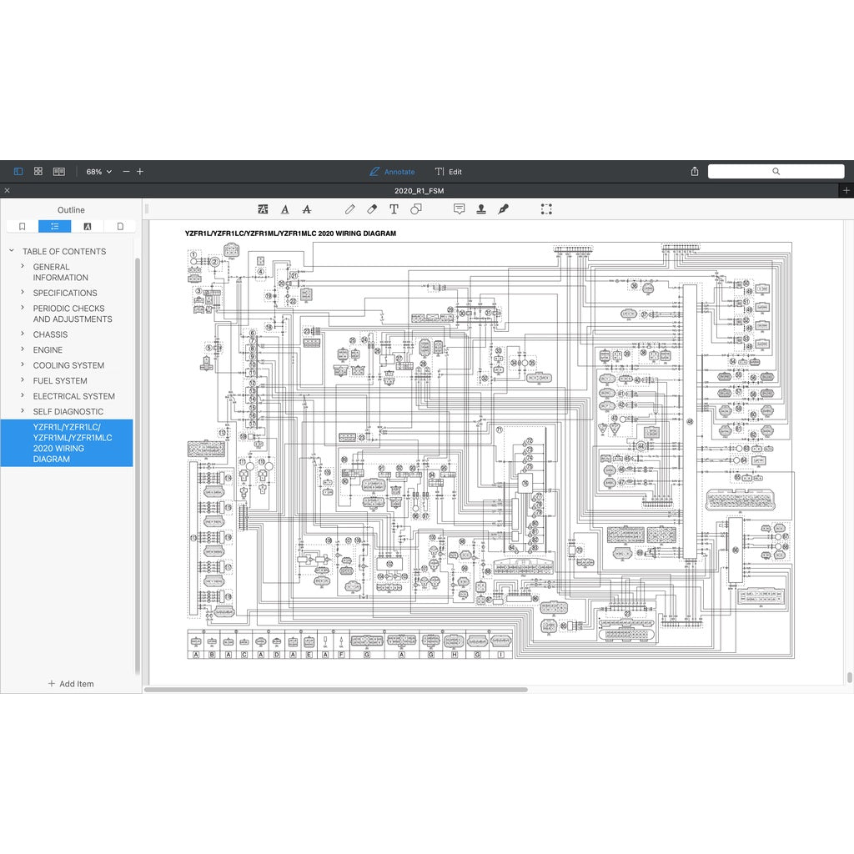This screenshot has width=854, height=854.
Task: Activate the rectangular selection tool
Action: (x=546, y=209)
